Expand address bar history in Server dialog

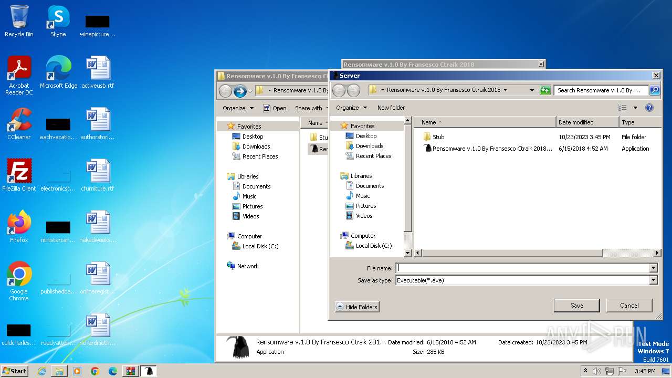click(x=532, y=90)
